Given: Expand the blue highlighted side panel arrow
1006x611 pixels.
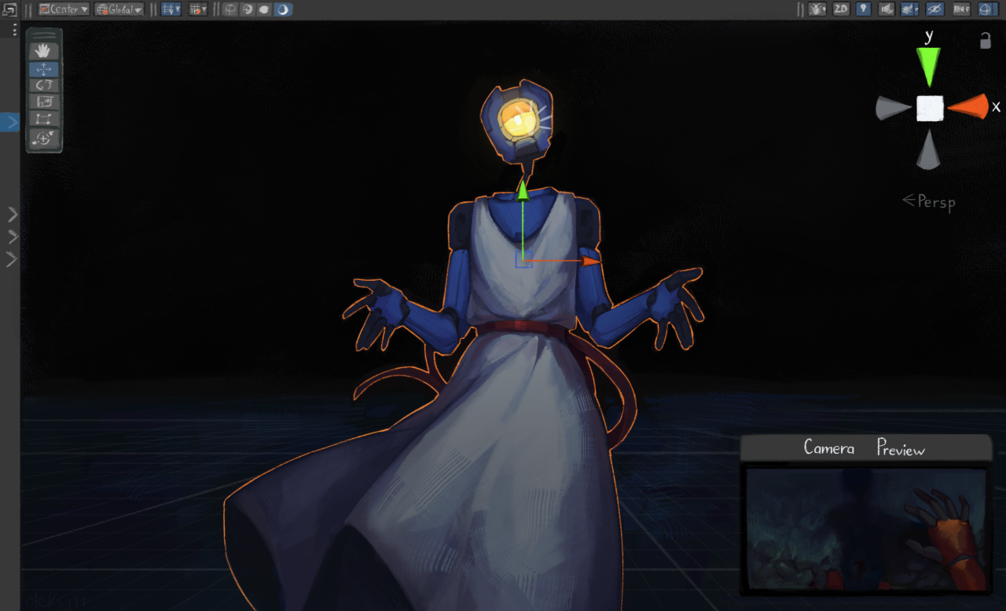Looking at the screenshot, I should click(x=10, y=122).
